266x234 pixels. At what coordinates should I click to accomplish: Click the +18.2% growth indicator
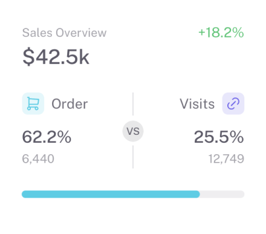(221, 33)
